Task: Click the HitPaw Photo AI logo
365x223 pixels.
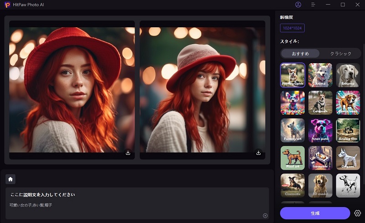Action: coord(7,5)
